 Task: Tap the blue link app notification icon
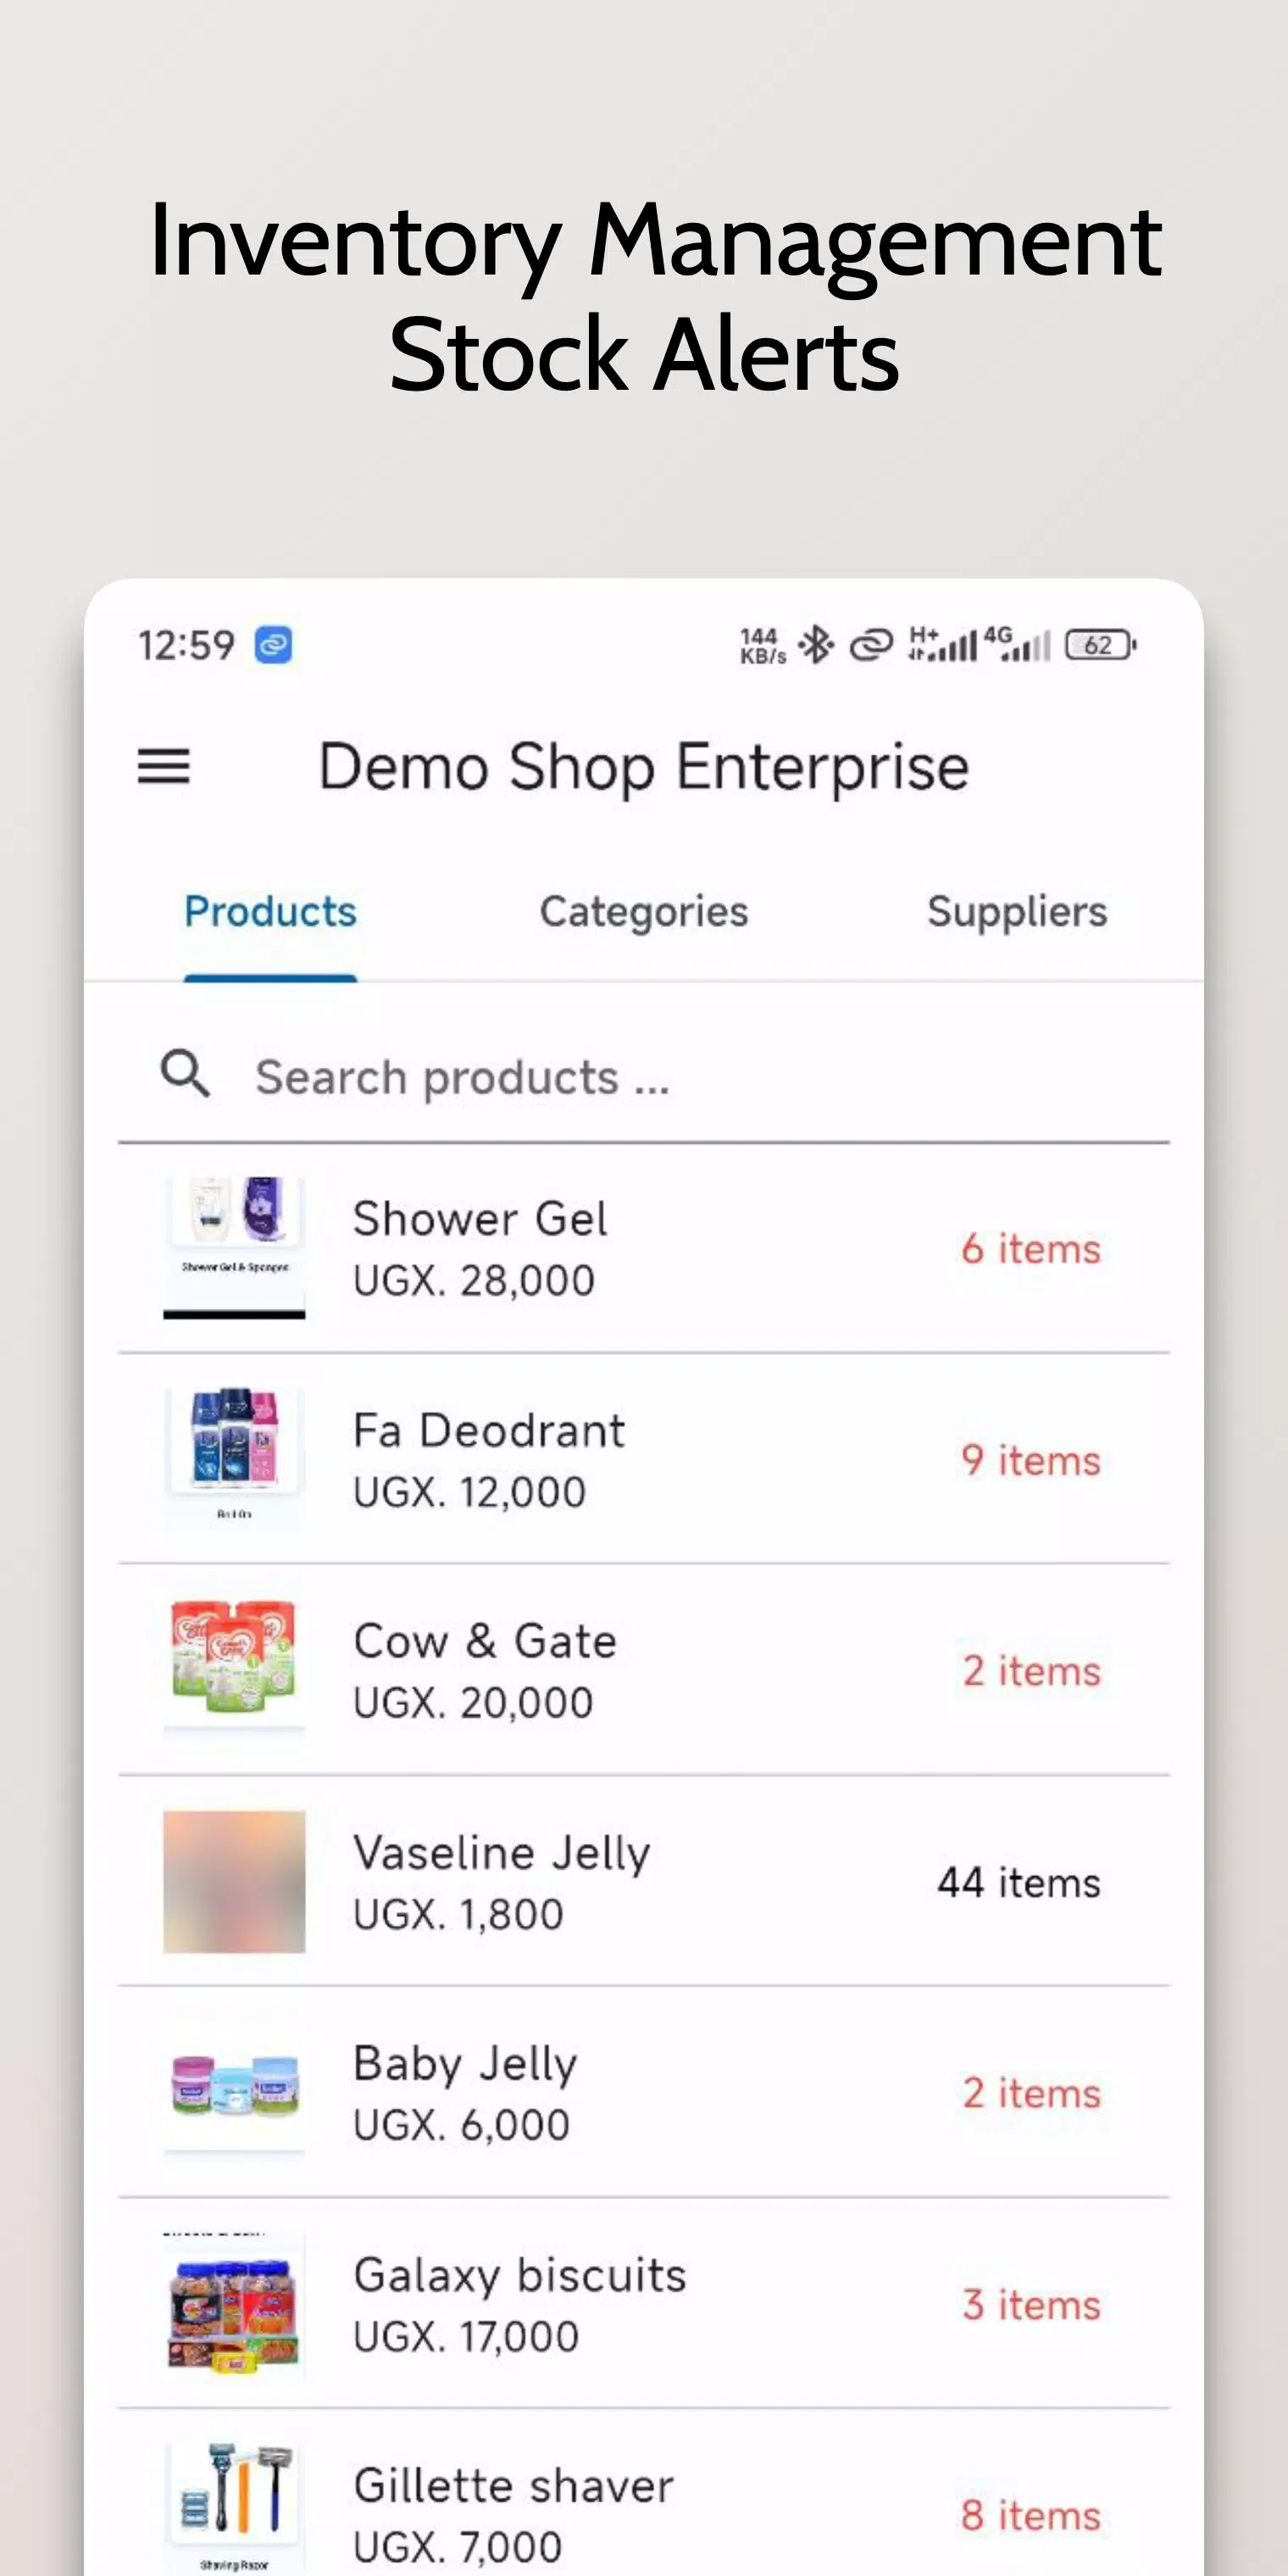pos(273,645)
